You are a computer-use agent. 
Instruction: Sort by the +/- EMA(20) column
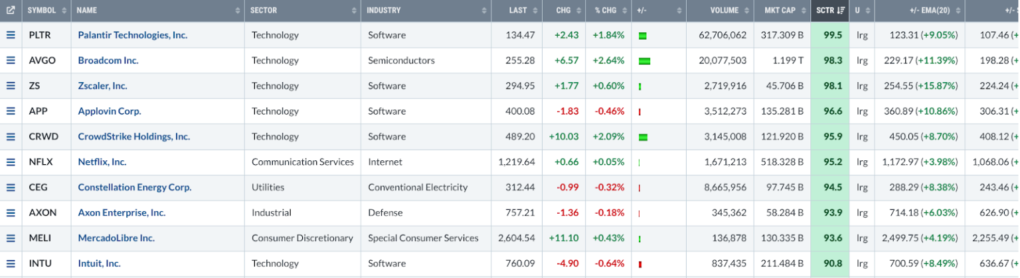pos(919,11)
